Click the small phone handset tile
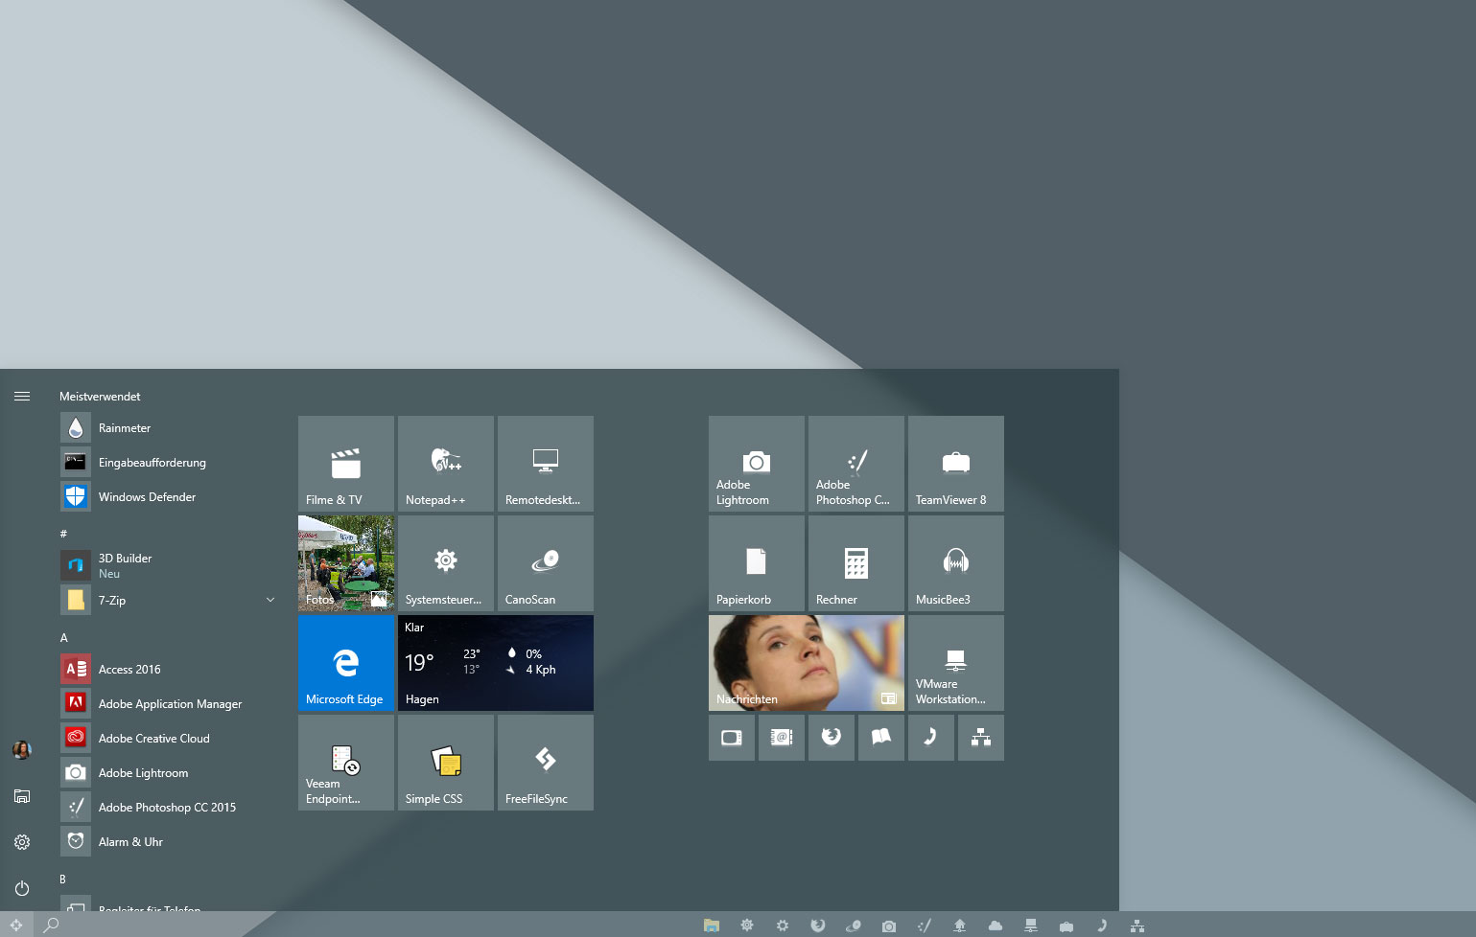The height and width of the screenshot is (937, 1476). pos(931,738)
